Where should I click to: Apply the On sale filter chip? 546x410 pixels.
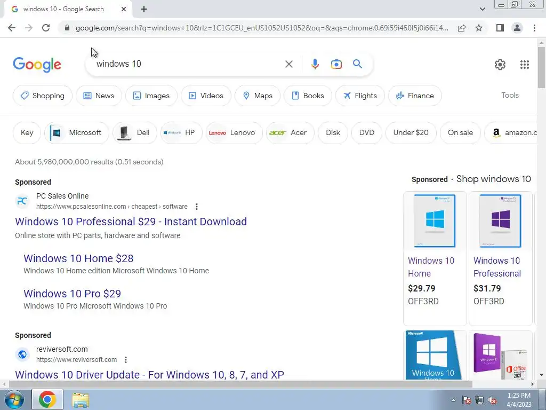[460, 133]
